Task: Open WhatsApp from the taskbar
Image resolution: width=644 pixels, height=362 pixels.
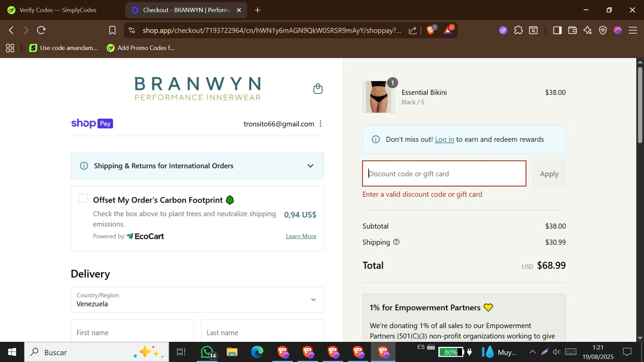Action: tap(208, 352)
